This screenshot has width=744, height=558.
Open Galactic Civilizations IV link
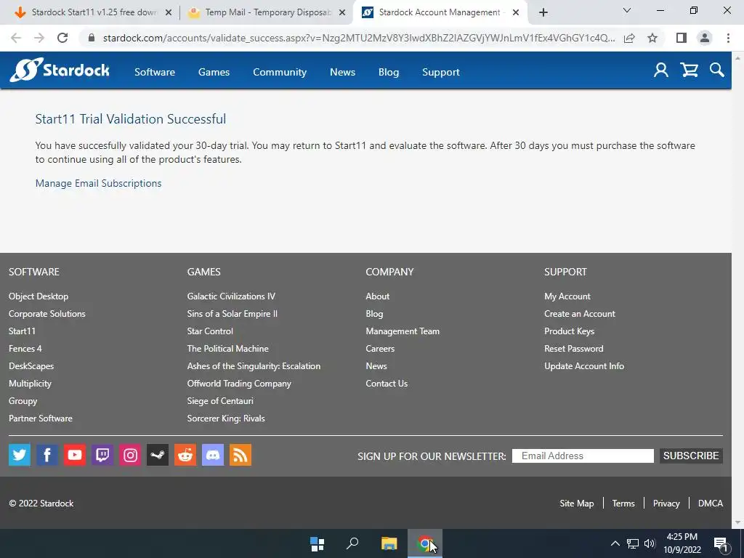pos(231,296)
